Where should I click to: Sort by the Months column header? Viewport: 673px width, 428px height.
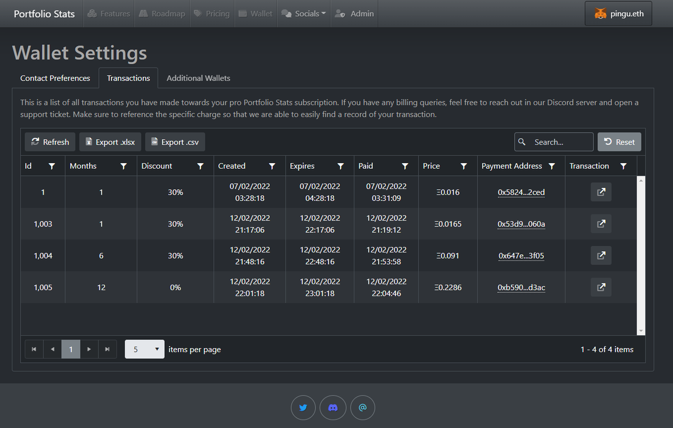(x=83, y=166)
